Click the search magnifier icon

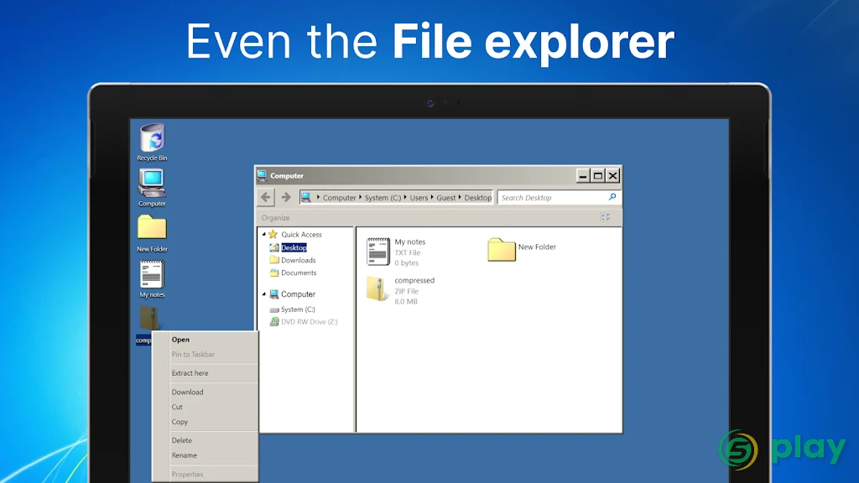point(612,197)
